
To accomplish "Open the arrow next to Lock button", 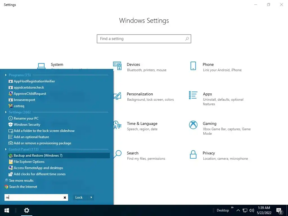I will coord(91,197).
